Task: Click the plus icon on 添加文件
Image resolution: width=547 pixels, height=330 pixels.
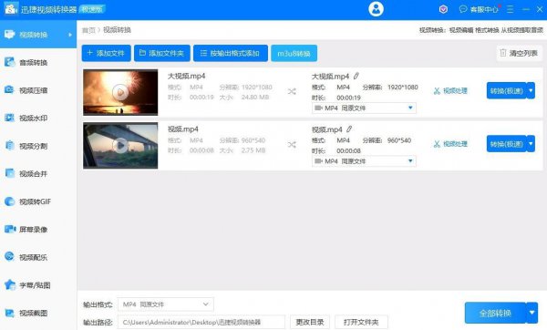Action: tap(89, 53)
